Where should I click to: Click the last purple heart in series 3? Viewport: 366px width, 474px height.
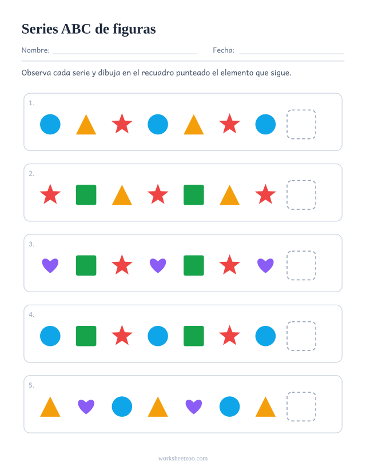[266, 266]
